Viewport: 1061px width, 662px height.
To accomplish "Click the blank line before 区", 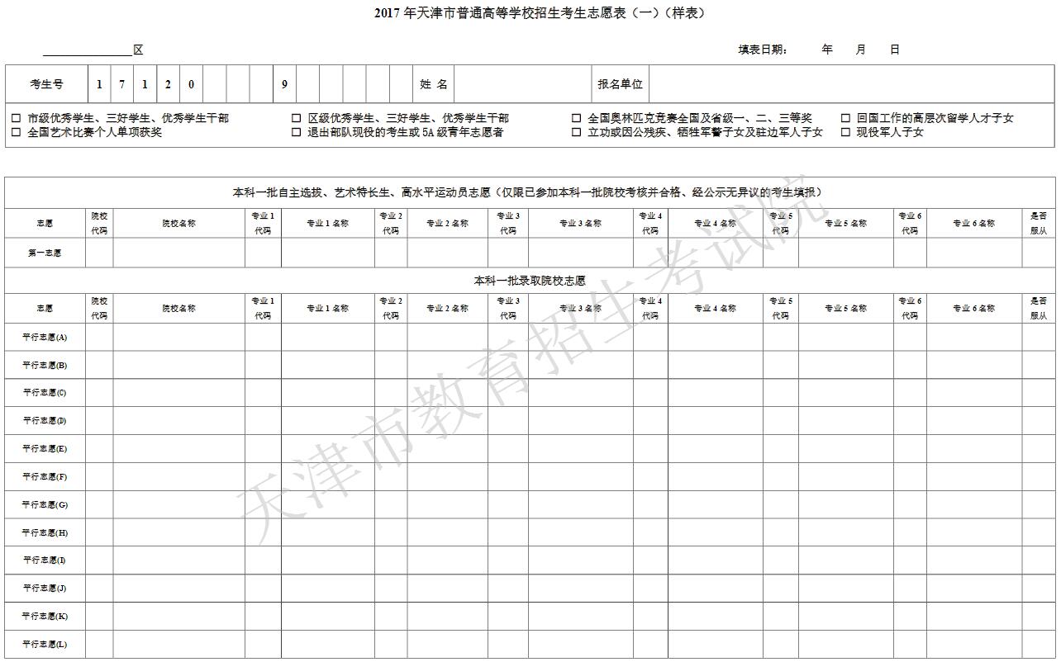I will (87, 50).
